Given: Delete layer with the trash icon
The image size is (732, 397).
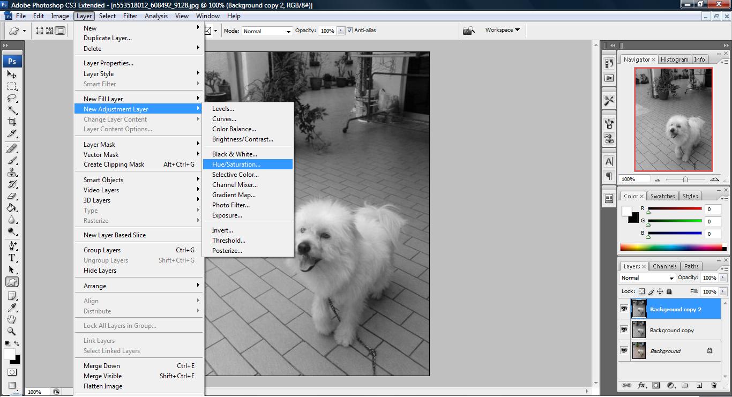Looking at the screenshot, I should [x=714, y=385].
